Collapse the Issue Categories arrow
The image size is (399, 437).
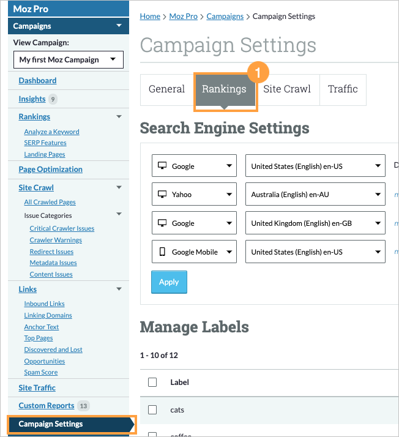pyautogui.click(x=119, y=215)
